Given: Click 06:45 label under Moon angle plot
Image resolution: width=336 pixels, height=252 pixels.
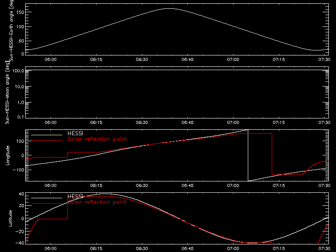Looking at the screenshot, I should 187,123.
